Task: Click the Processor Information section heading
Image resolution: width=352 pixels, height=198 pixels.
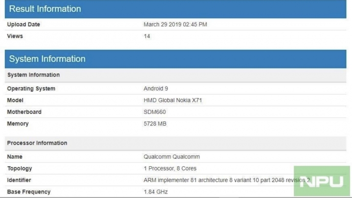Action: coord(37,143)
